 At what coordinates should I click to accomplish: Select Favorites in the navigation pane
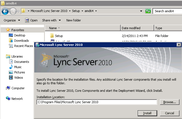(18, 30)
